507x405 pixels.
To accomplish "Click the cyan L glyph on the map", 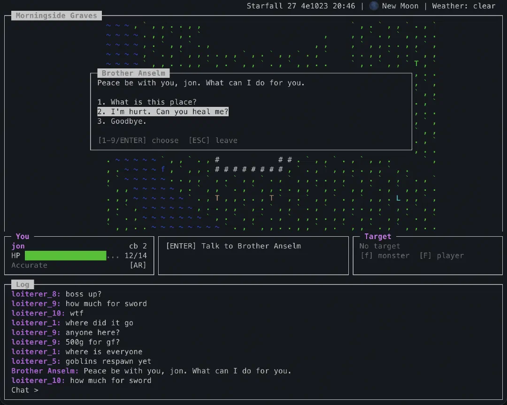I will (x=399, y=198).
